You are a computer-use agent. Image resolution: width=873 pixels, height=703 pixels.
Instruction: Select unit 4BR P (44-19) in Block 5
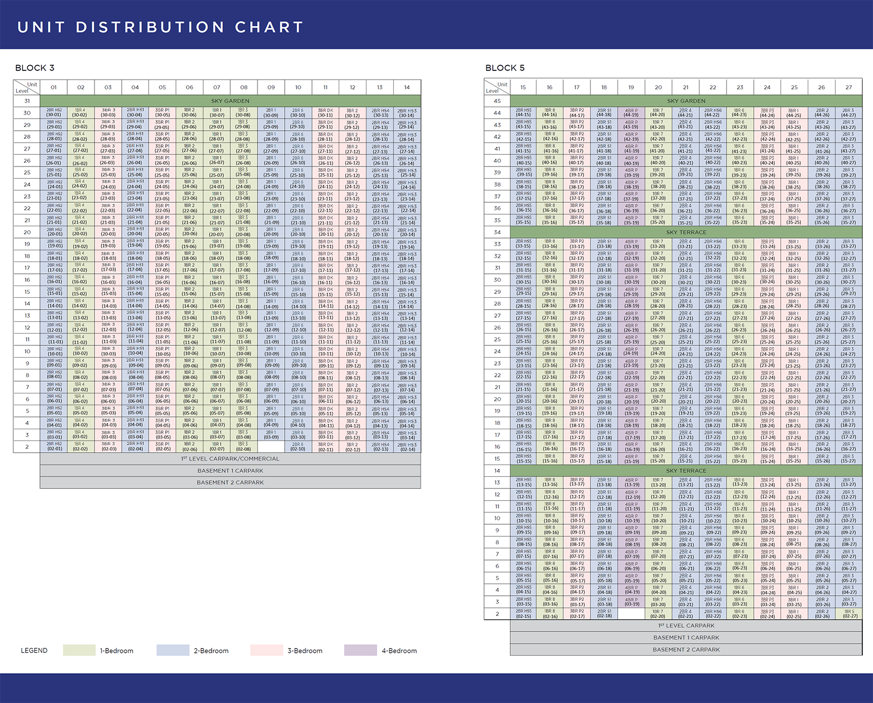(x=630, y=112)
